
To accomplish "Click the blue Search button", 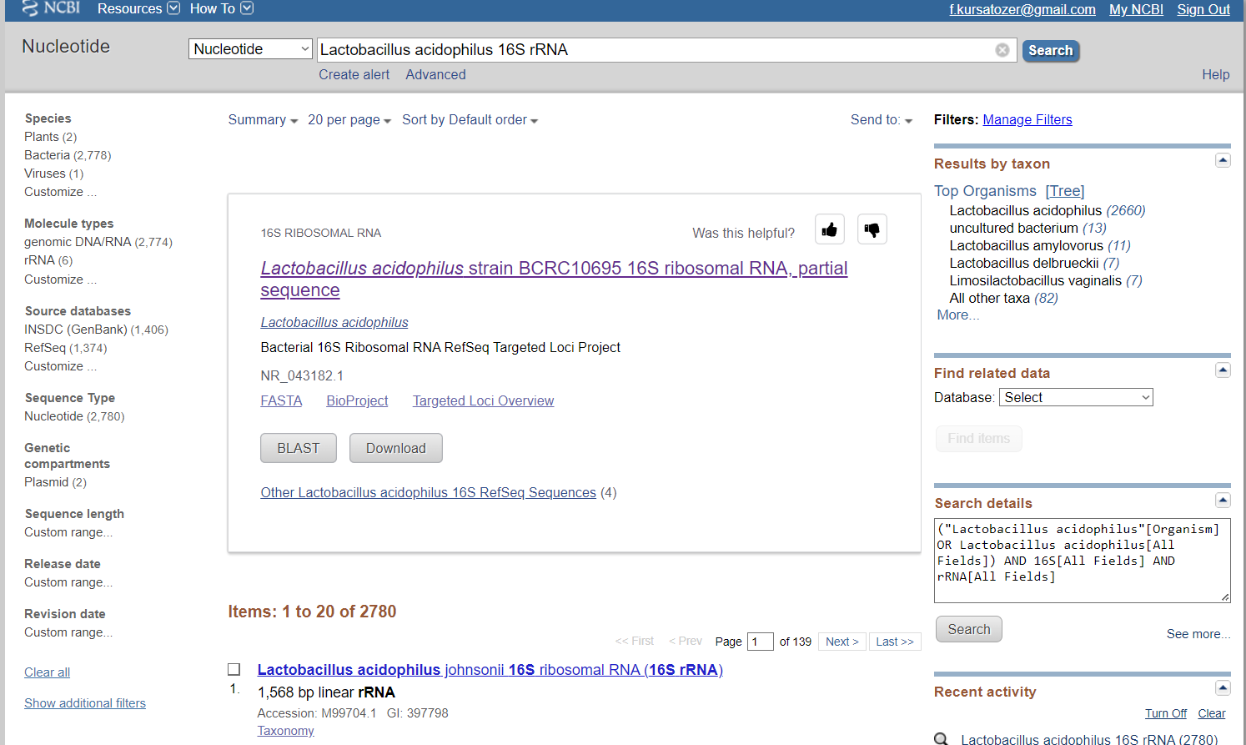I will coord(1051,51).
